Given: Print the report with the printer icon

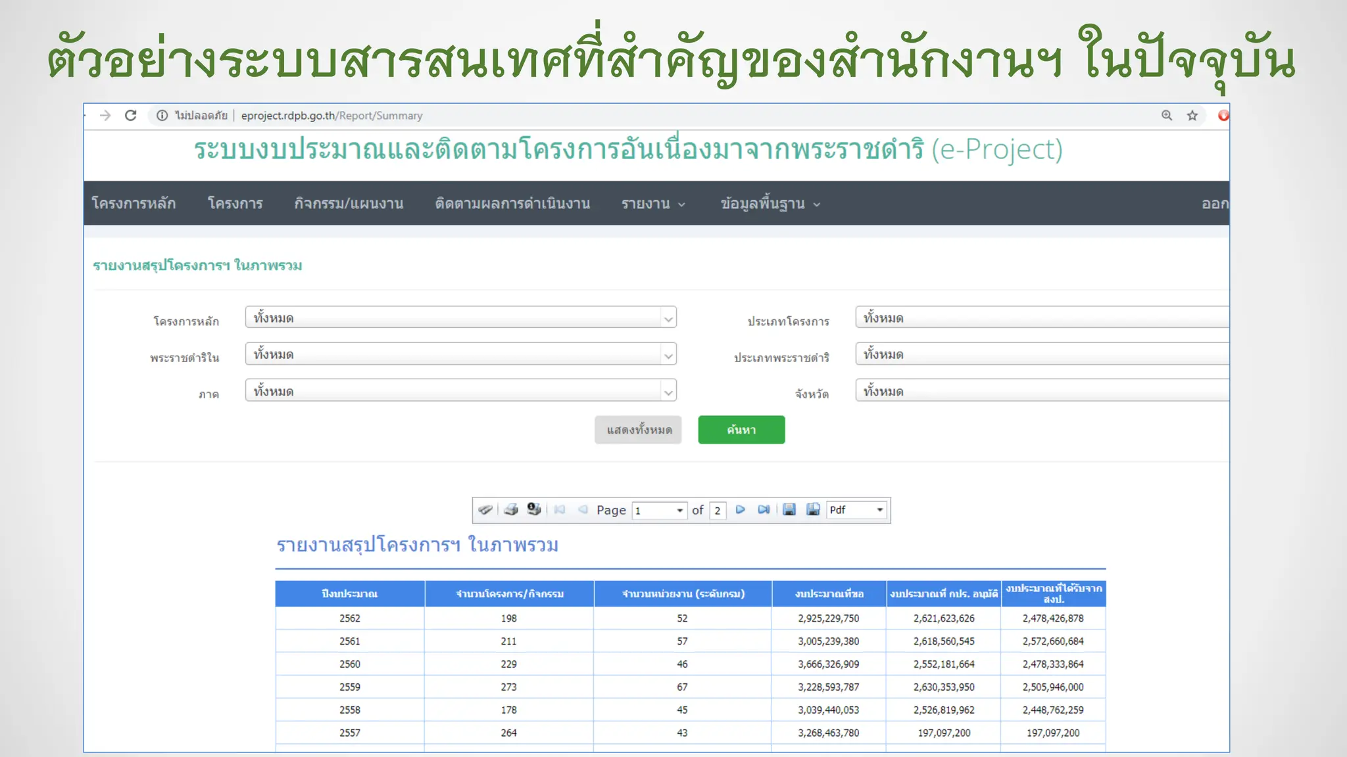Looking at the screenshot, I should (511, 510).
